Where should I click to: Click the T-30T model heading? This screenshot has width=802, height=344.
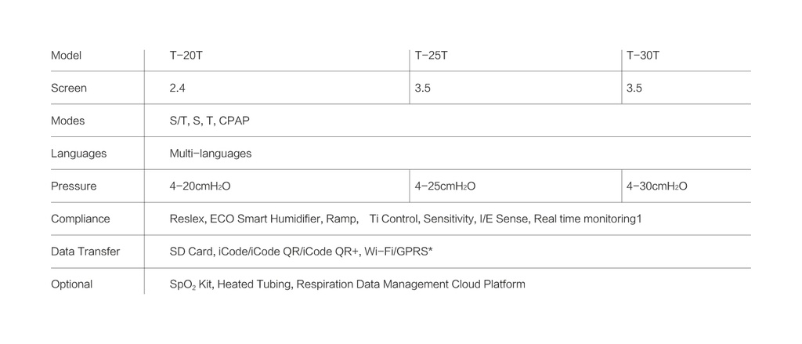point(643,56)
